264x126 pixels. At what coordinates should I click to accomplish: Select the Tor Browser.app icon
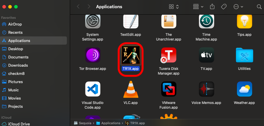point(93,55)
